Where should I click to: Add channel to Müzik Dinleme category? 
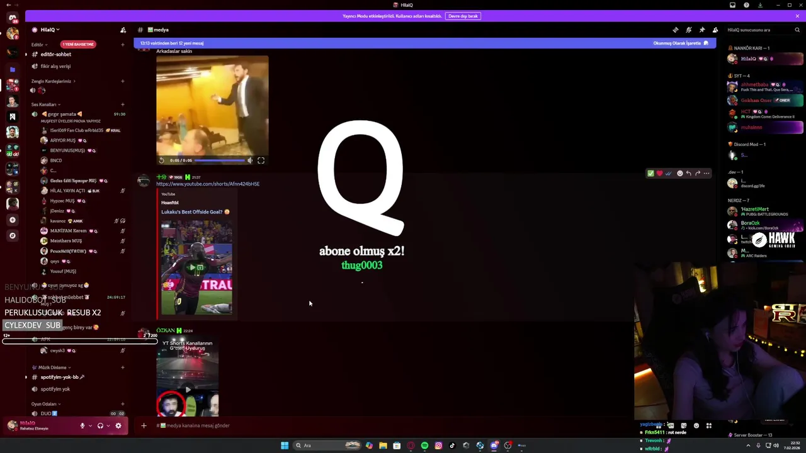[x=123, y=367]
